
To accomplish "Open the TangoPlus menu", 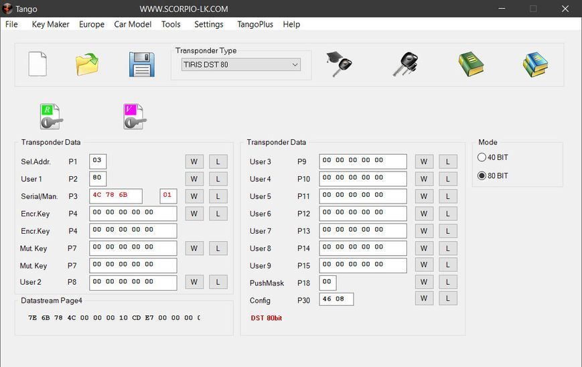I will point(255,25).
